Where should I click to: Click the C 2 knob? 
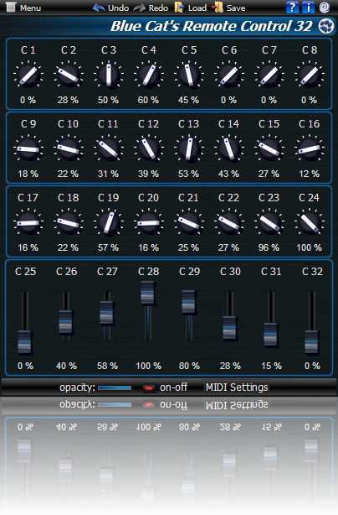pyautogui.click(x=69, y=75)
